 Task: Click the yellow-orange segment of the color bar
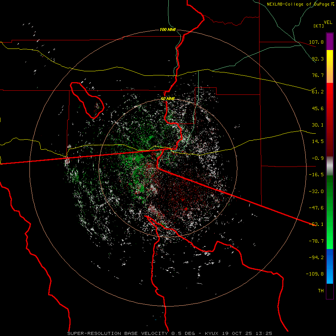330,66
